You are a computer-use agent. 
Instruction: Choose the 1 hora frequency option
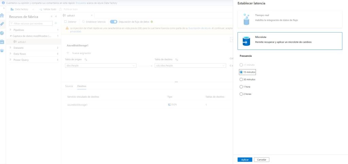pyautogui.click(x=241, y=86)
